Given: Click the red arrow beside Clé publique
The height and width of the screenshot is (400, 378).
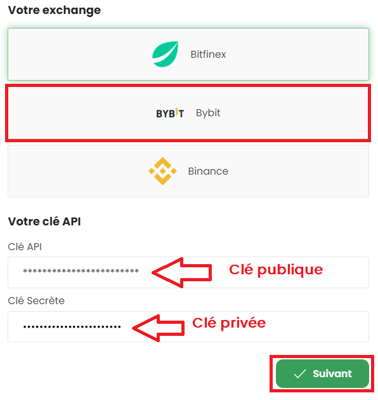Looking at the screenshot, I should click(182, 273).
